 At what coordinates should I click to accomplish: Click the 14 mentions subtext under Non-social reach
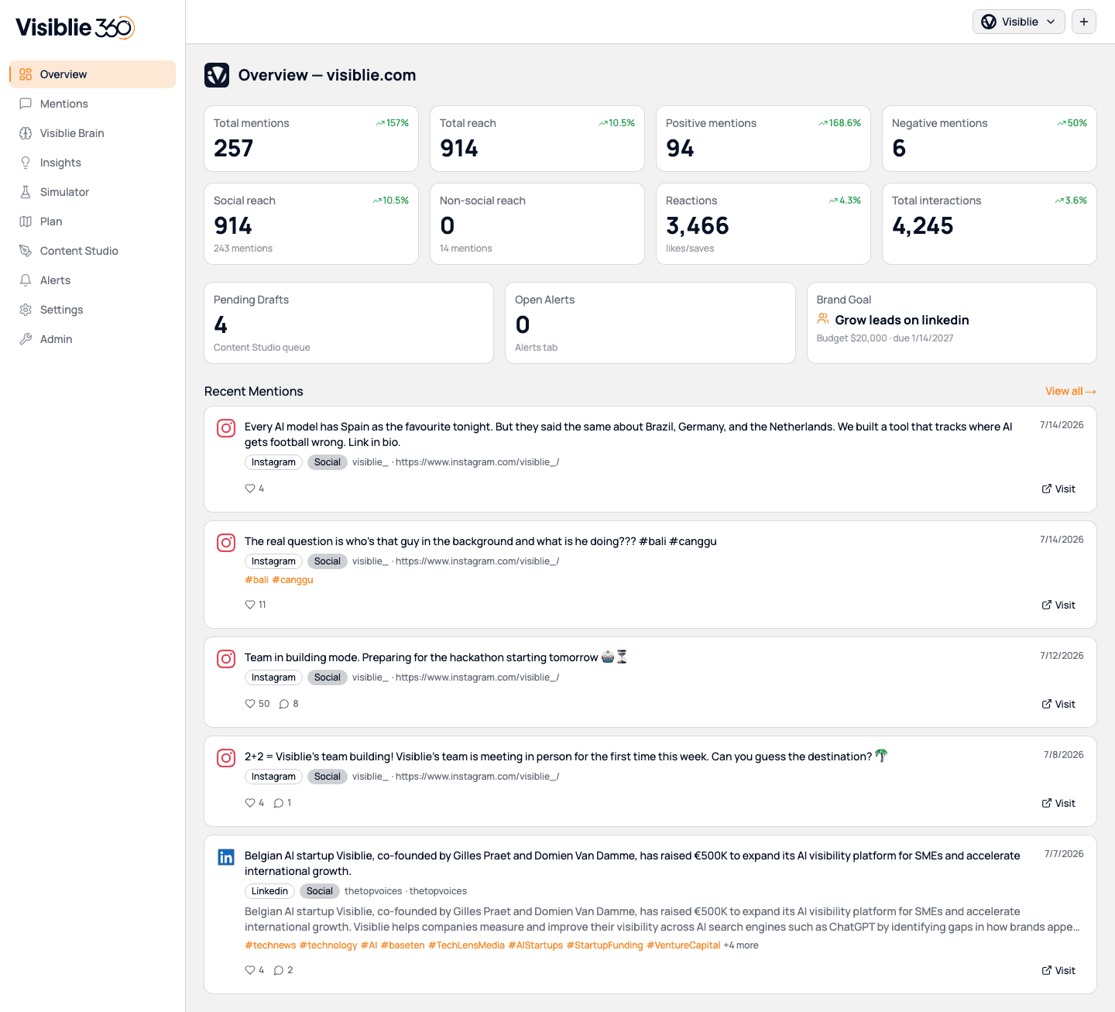click(466, 249)
